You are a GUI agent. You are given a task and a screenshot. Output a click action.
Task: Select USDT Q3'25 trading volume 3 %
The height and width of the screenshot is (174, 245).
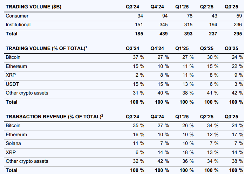click(238, 84)
